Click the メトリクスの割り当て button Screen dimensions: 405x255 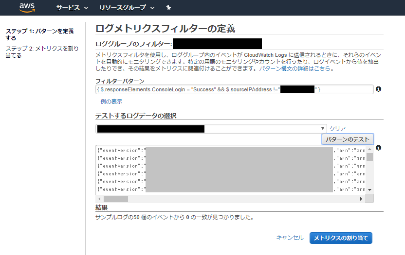pos(341,238)
